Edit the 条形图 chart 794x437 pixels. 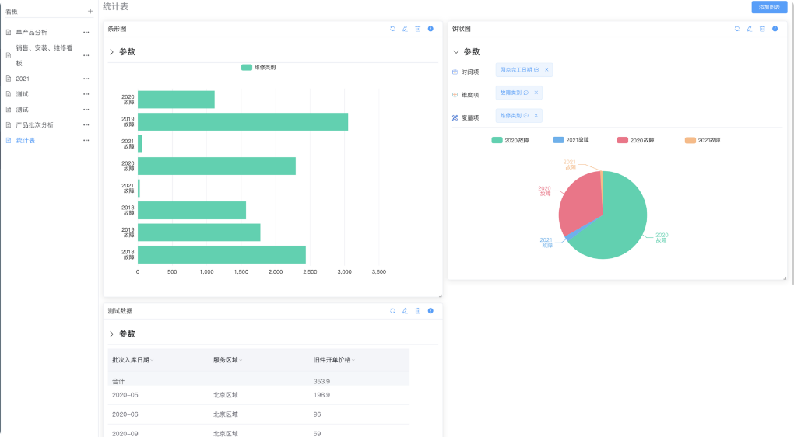tap(405, 29)
